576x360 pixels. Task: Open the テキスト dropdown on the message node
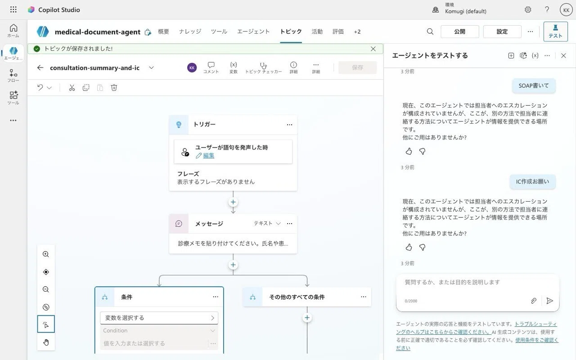point(267,223)
